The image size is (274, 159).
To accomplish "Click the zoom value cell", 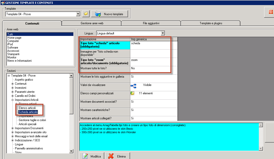I will [x=154, y=62].
